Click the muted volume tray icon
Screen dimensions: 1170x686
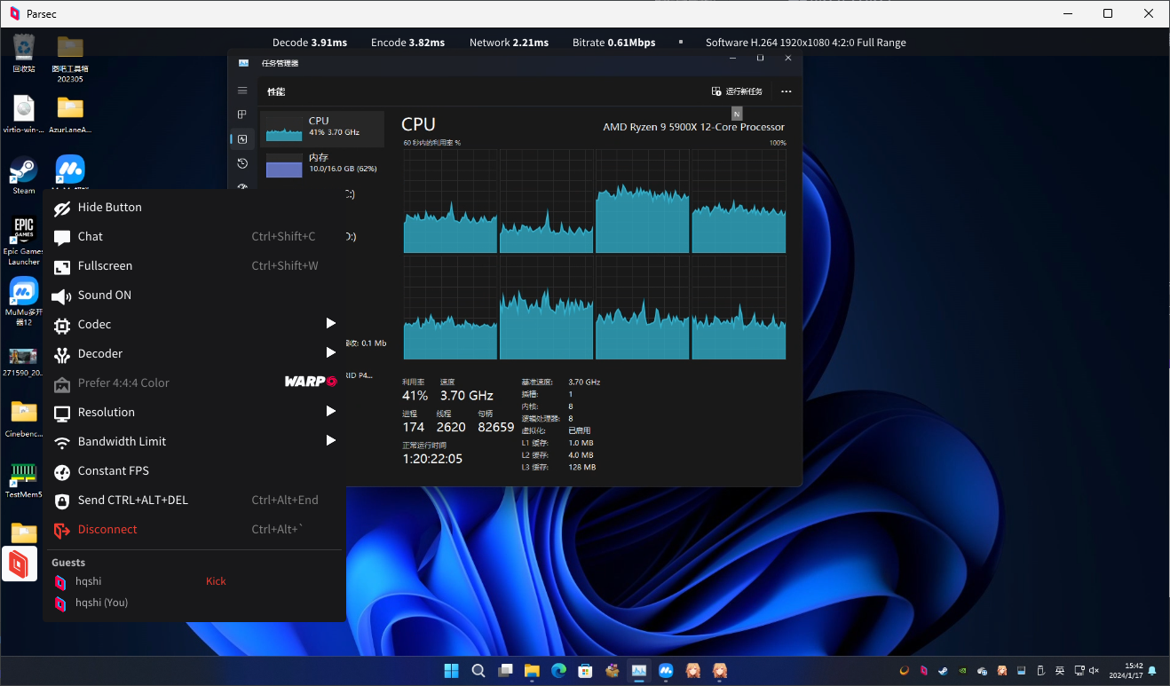click(1095, 671)
